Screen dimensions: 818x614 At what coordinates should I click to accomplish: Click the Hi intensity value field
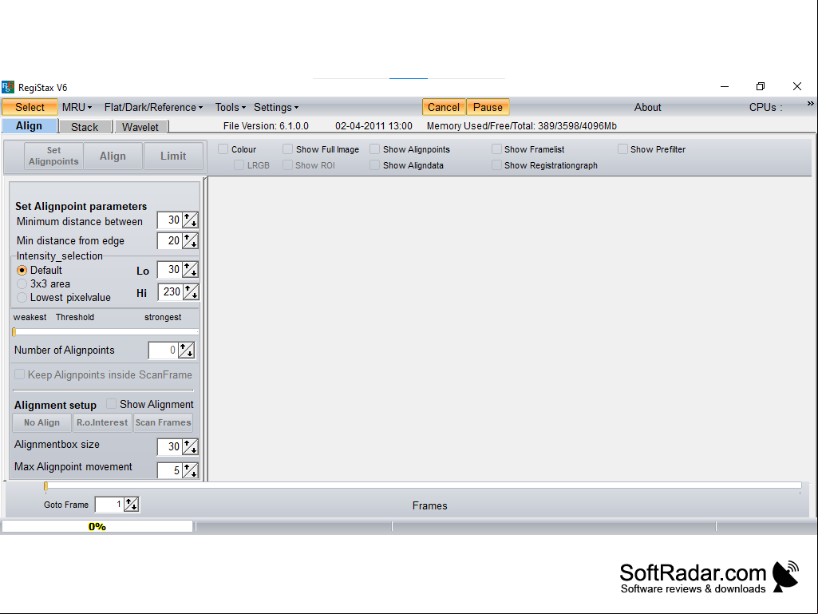pos(170,292)
